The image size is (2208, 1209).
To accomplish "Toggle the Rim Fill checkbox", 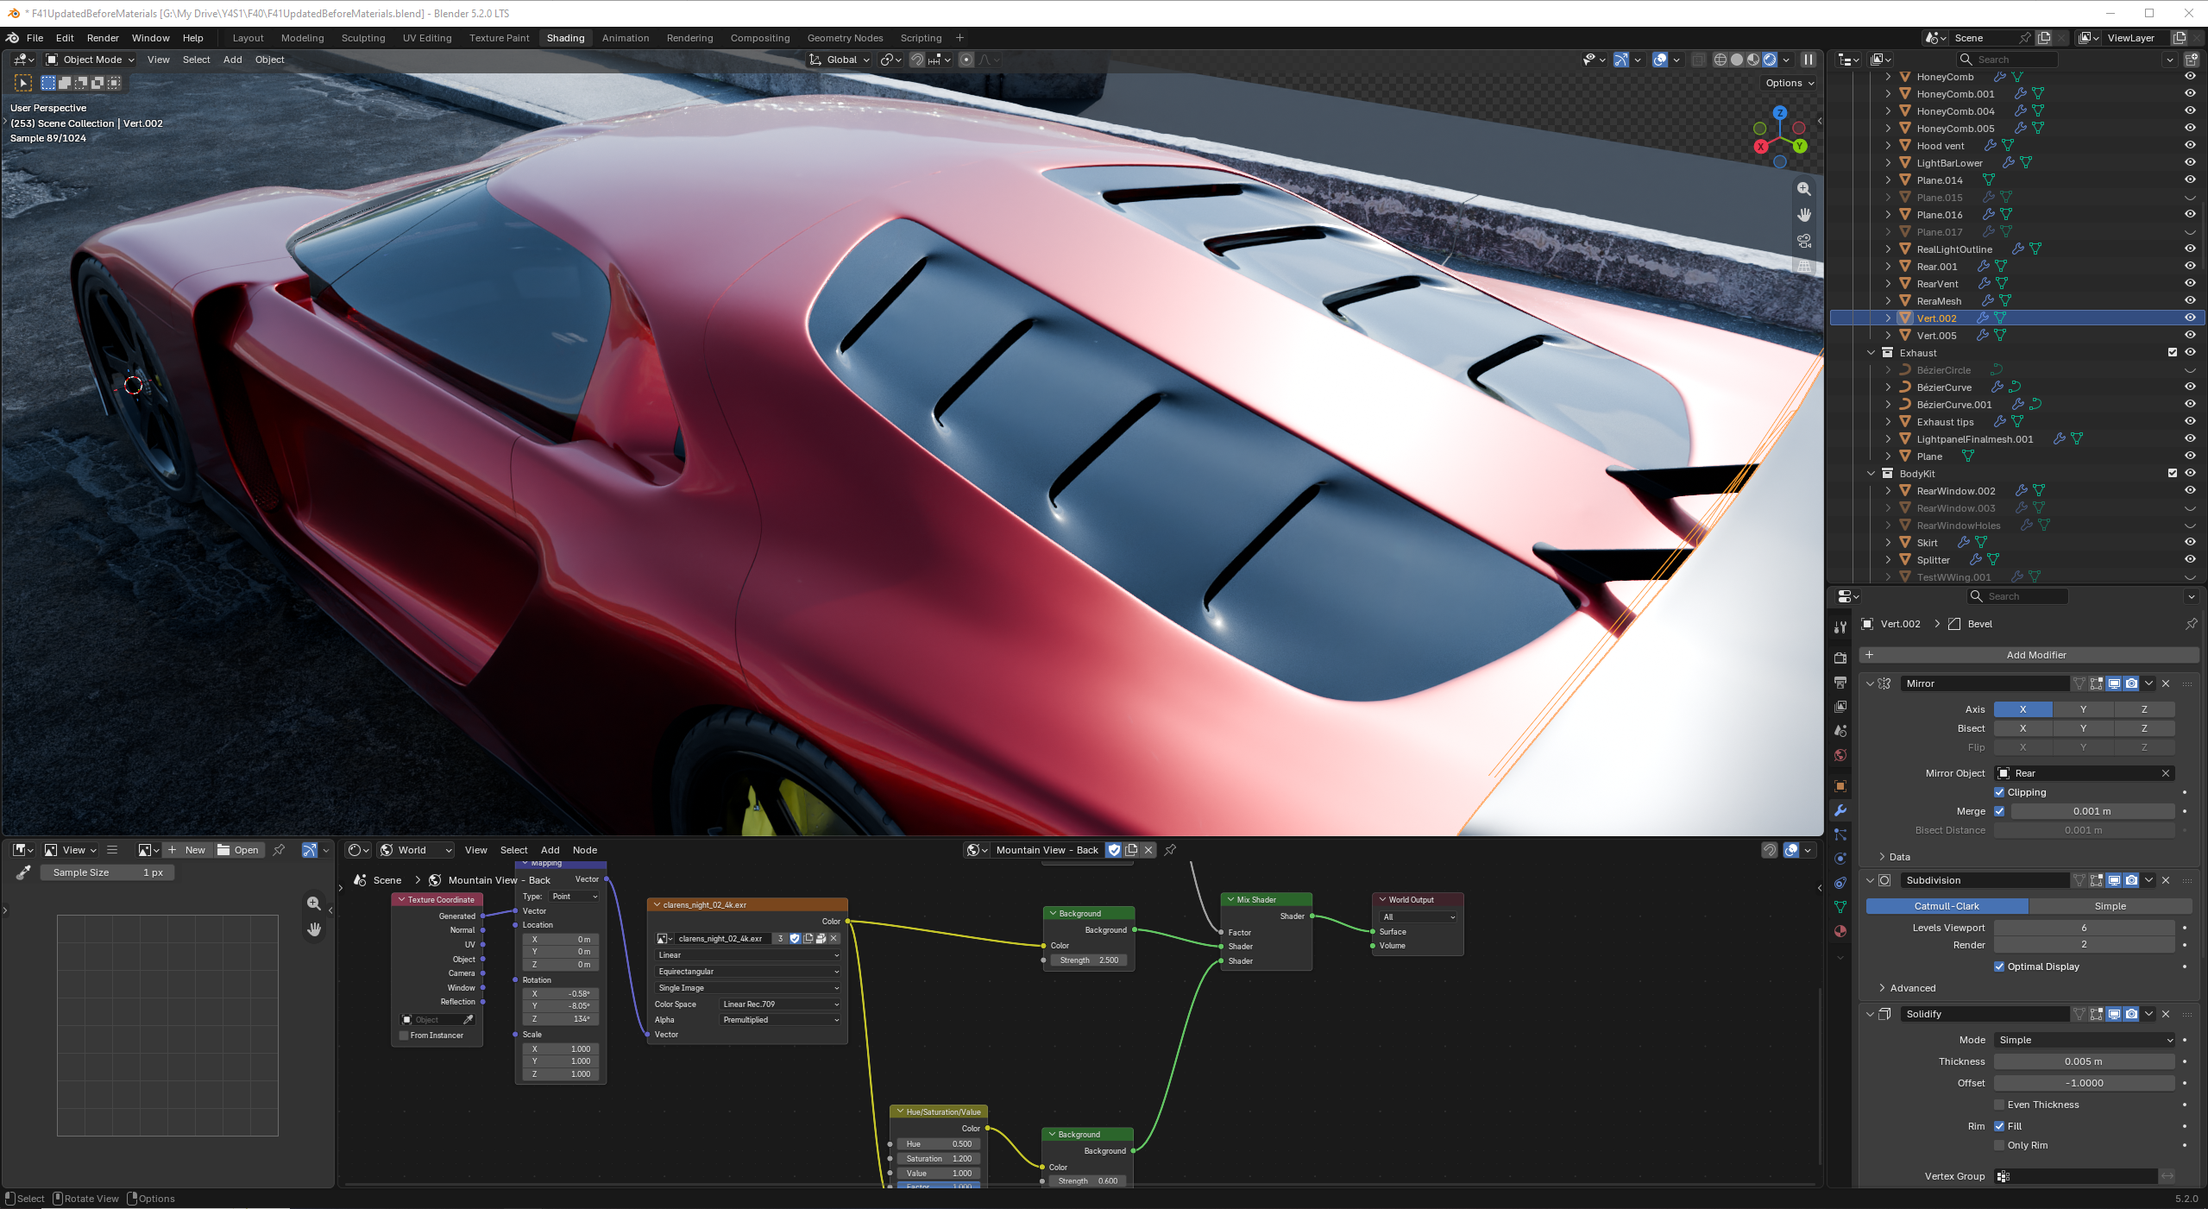I will (x=1999, y=1126).
